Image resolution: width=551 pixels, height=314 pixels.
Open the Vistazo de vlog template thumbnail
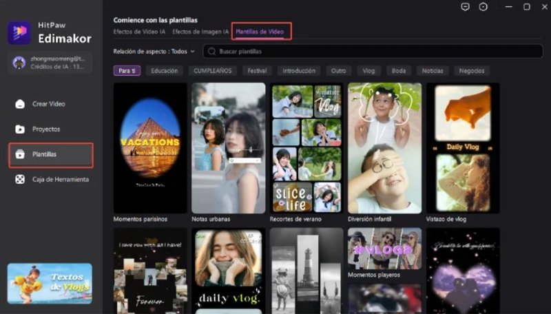tap(463, 148)
